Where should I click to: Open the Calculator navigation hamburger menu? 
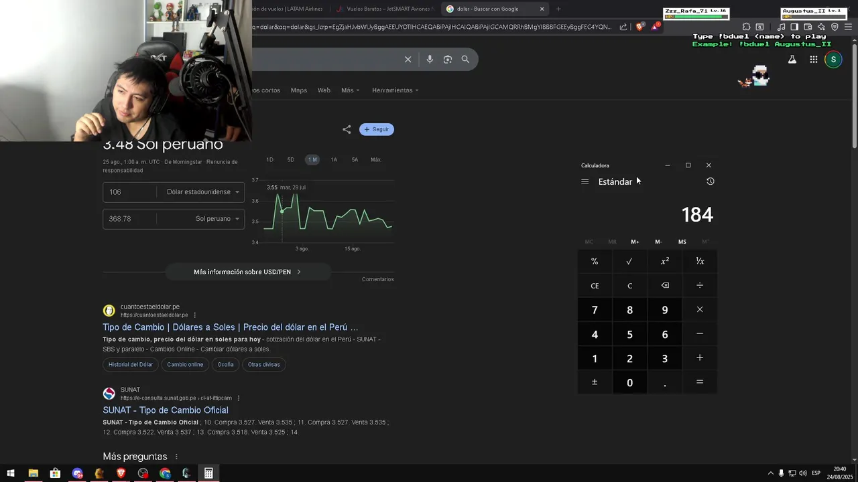click(585, 181)
